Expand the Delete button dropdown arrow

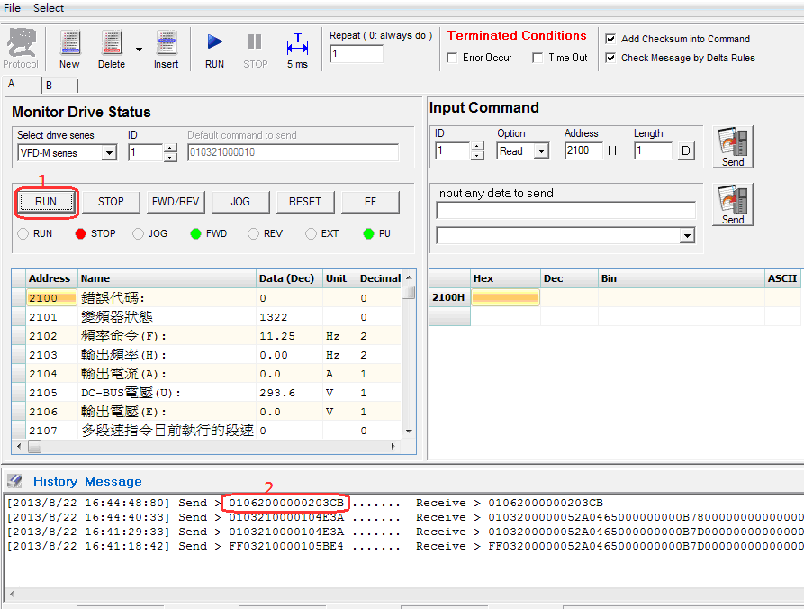pos(139,50)
